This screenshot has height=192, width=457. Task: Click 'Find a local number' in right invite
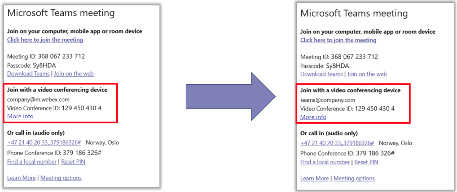(x=325, y=162)
